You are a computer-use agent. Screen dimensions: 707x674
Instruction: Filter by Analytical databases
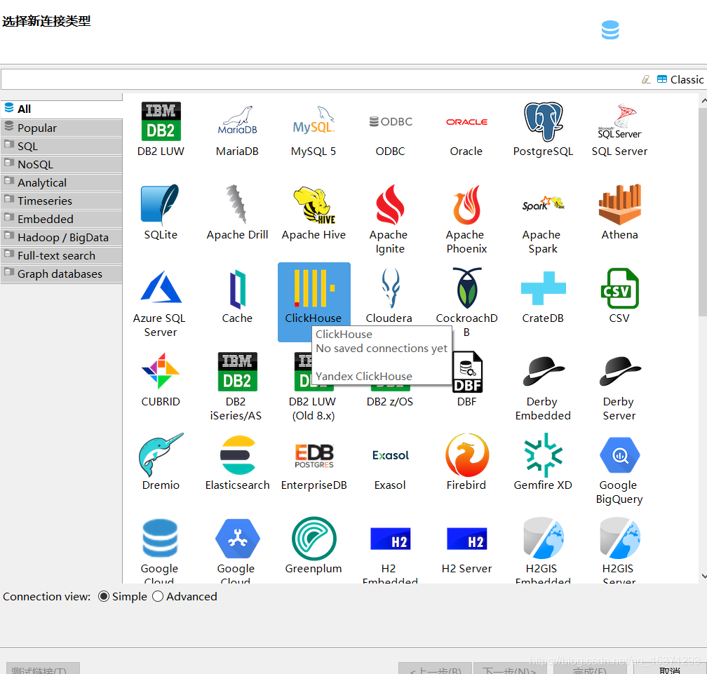point(61,182)
